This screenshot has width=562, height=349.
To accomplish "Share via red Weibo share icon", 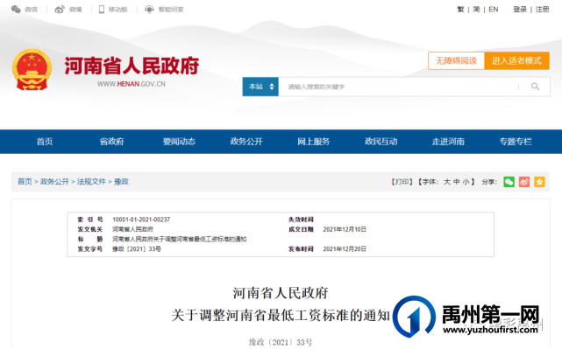I will click(524, 182).
